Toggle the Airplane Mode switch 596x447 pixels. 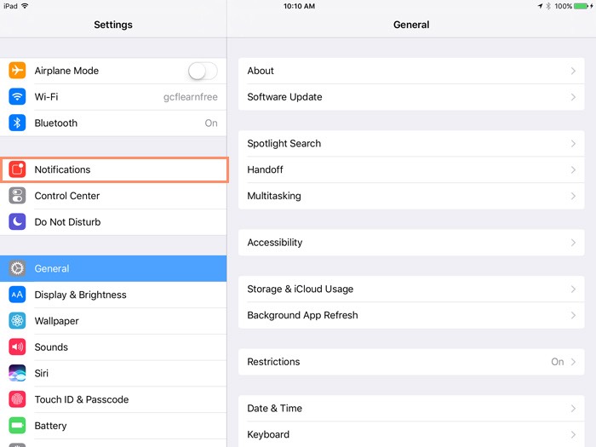(x=203, y=71)
